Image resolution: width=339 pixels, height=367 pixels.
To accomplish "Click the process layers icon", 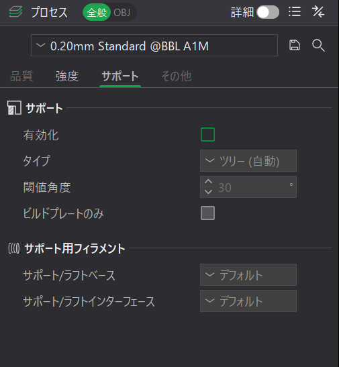I will tap(15, 11).
